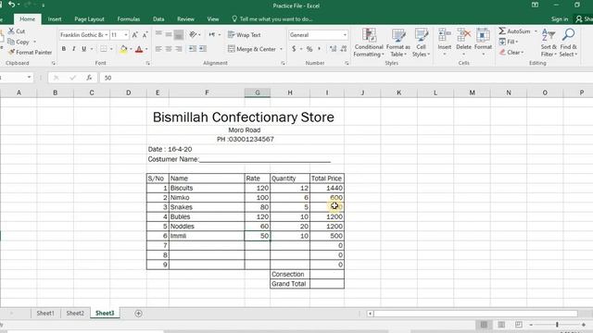Click the Cut scissors icon
The image size is (593, 333).
coord(12,31)
